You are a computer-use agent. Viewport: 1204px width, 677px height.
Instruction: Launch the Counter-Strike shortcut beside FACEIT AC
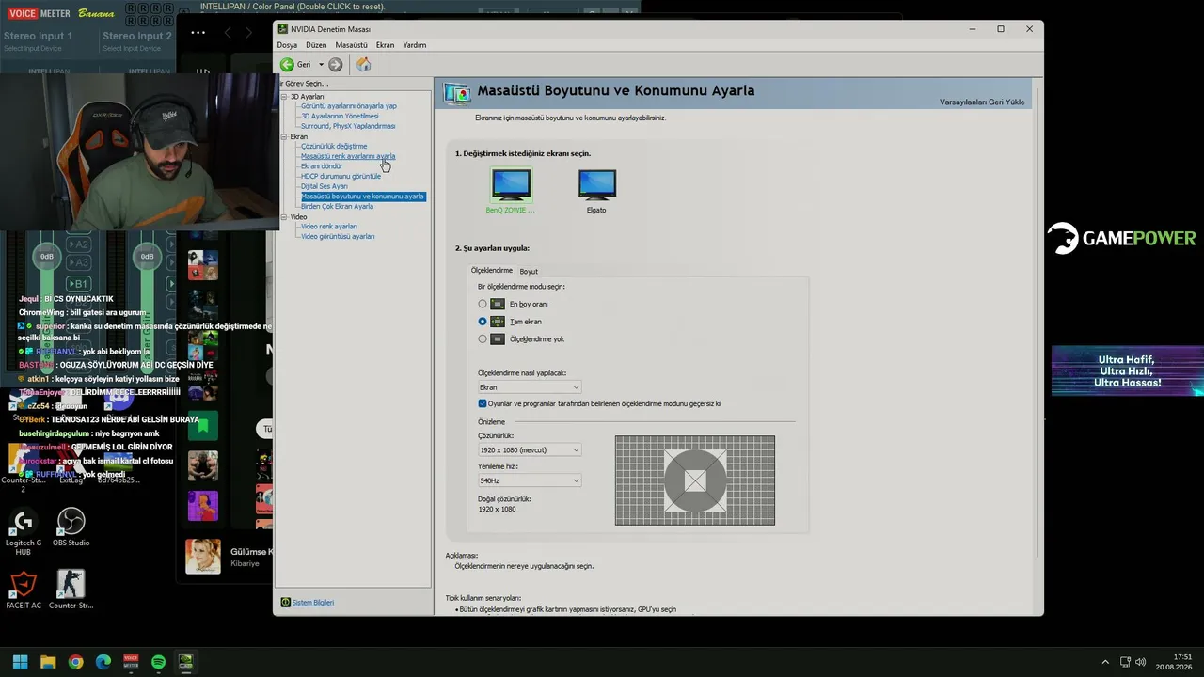click(x=71, y=590)
